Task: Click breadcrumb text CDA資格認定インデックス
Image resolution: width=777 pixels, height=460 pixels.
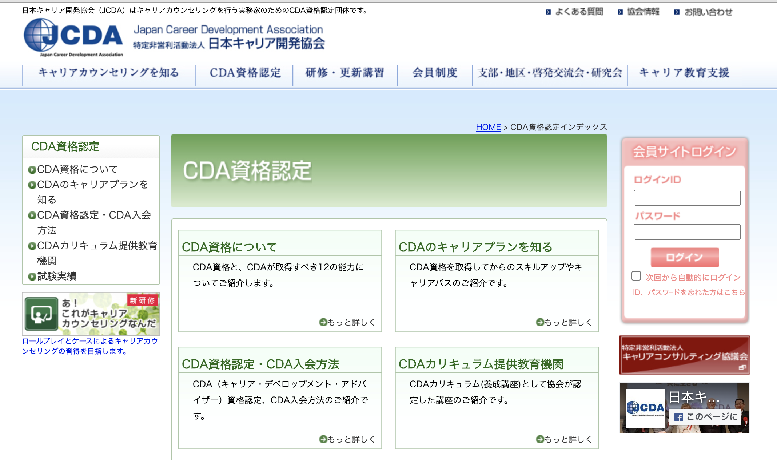Action: (559, 127)
